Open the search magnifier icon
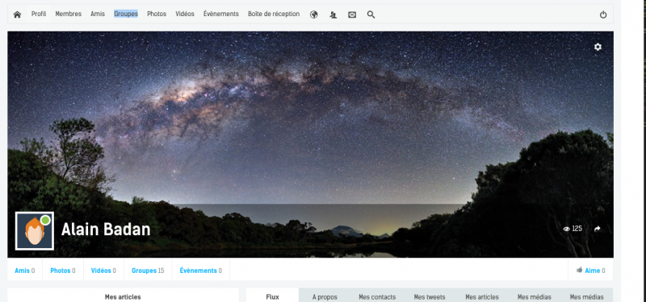This screenshot has height=302, width=646. click(371, 14)
